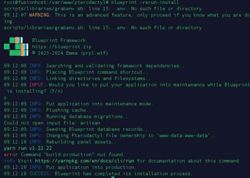Click the '© 2023-2024 Emma (prpl.wtf)' text

[70, 53]
